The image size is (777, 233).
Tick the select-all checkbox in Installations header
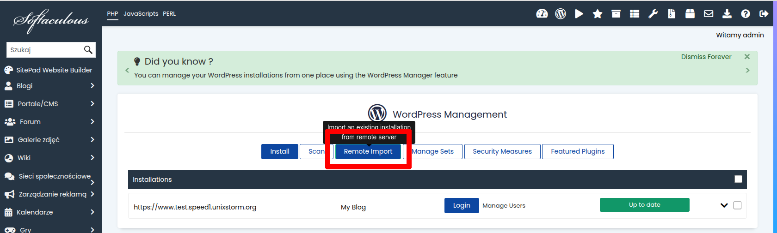click(x=738, y=179)
